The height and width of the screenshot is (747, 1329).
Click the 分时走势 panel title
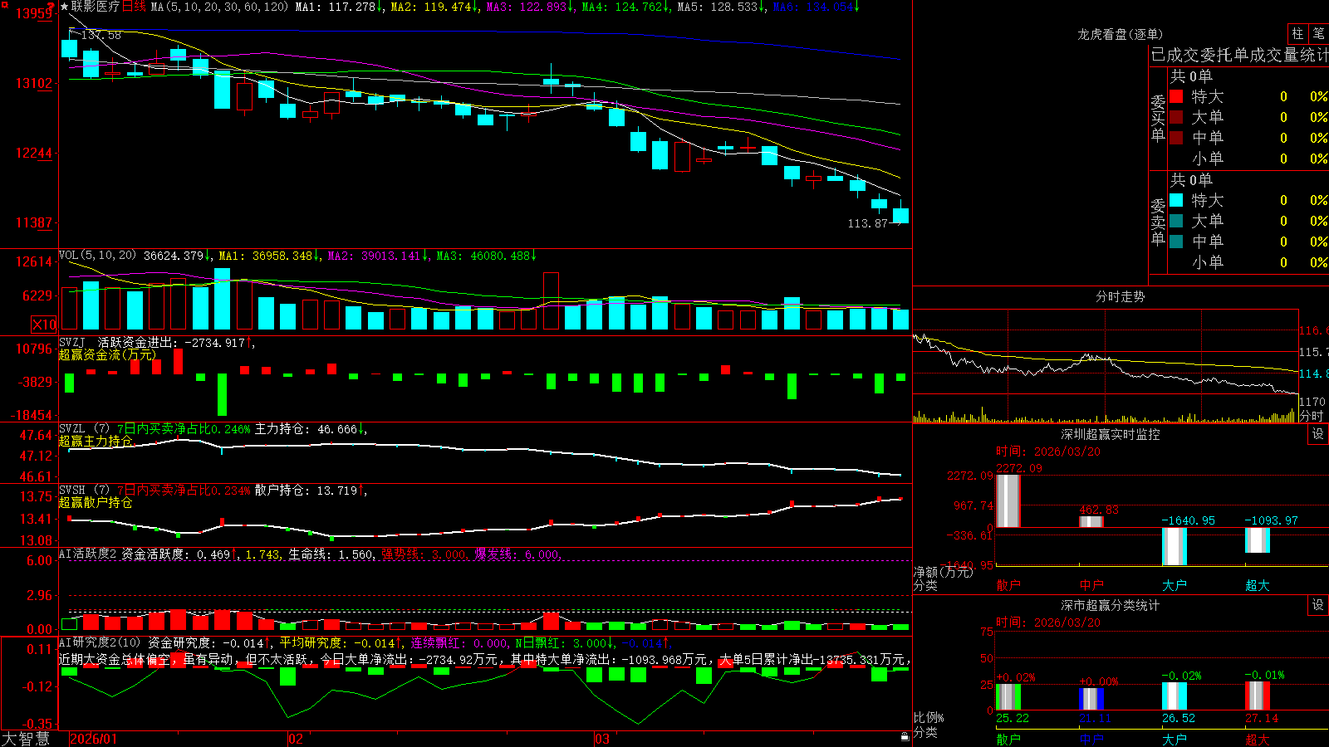tap(1120, 296)
